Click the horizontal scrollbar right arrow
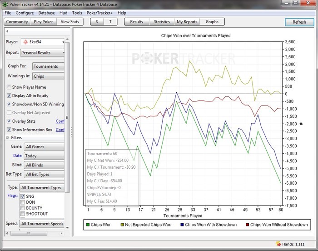The image size is (318, 251). pos(61,233)
